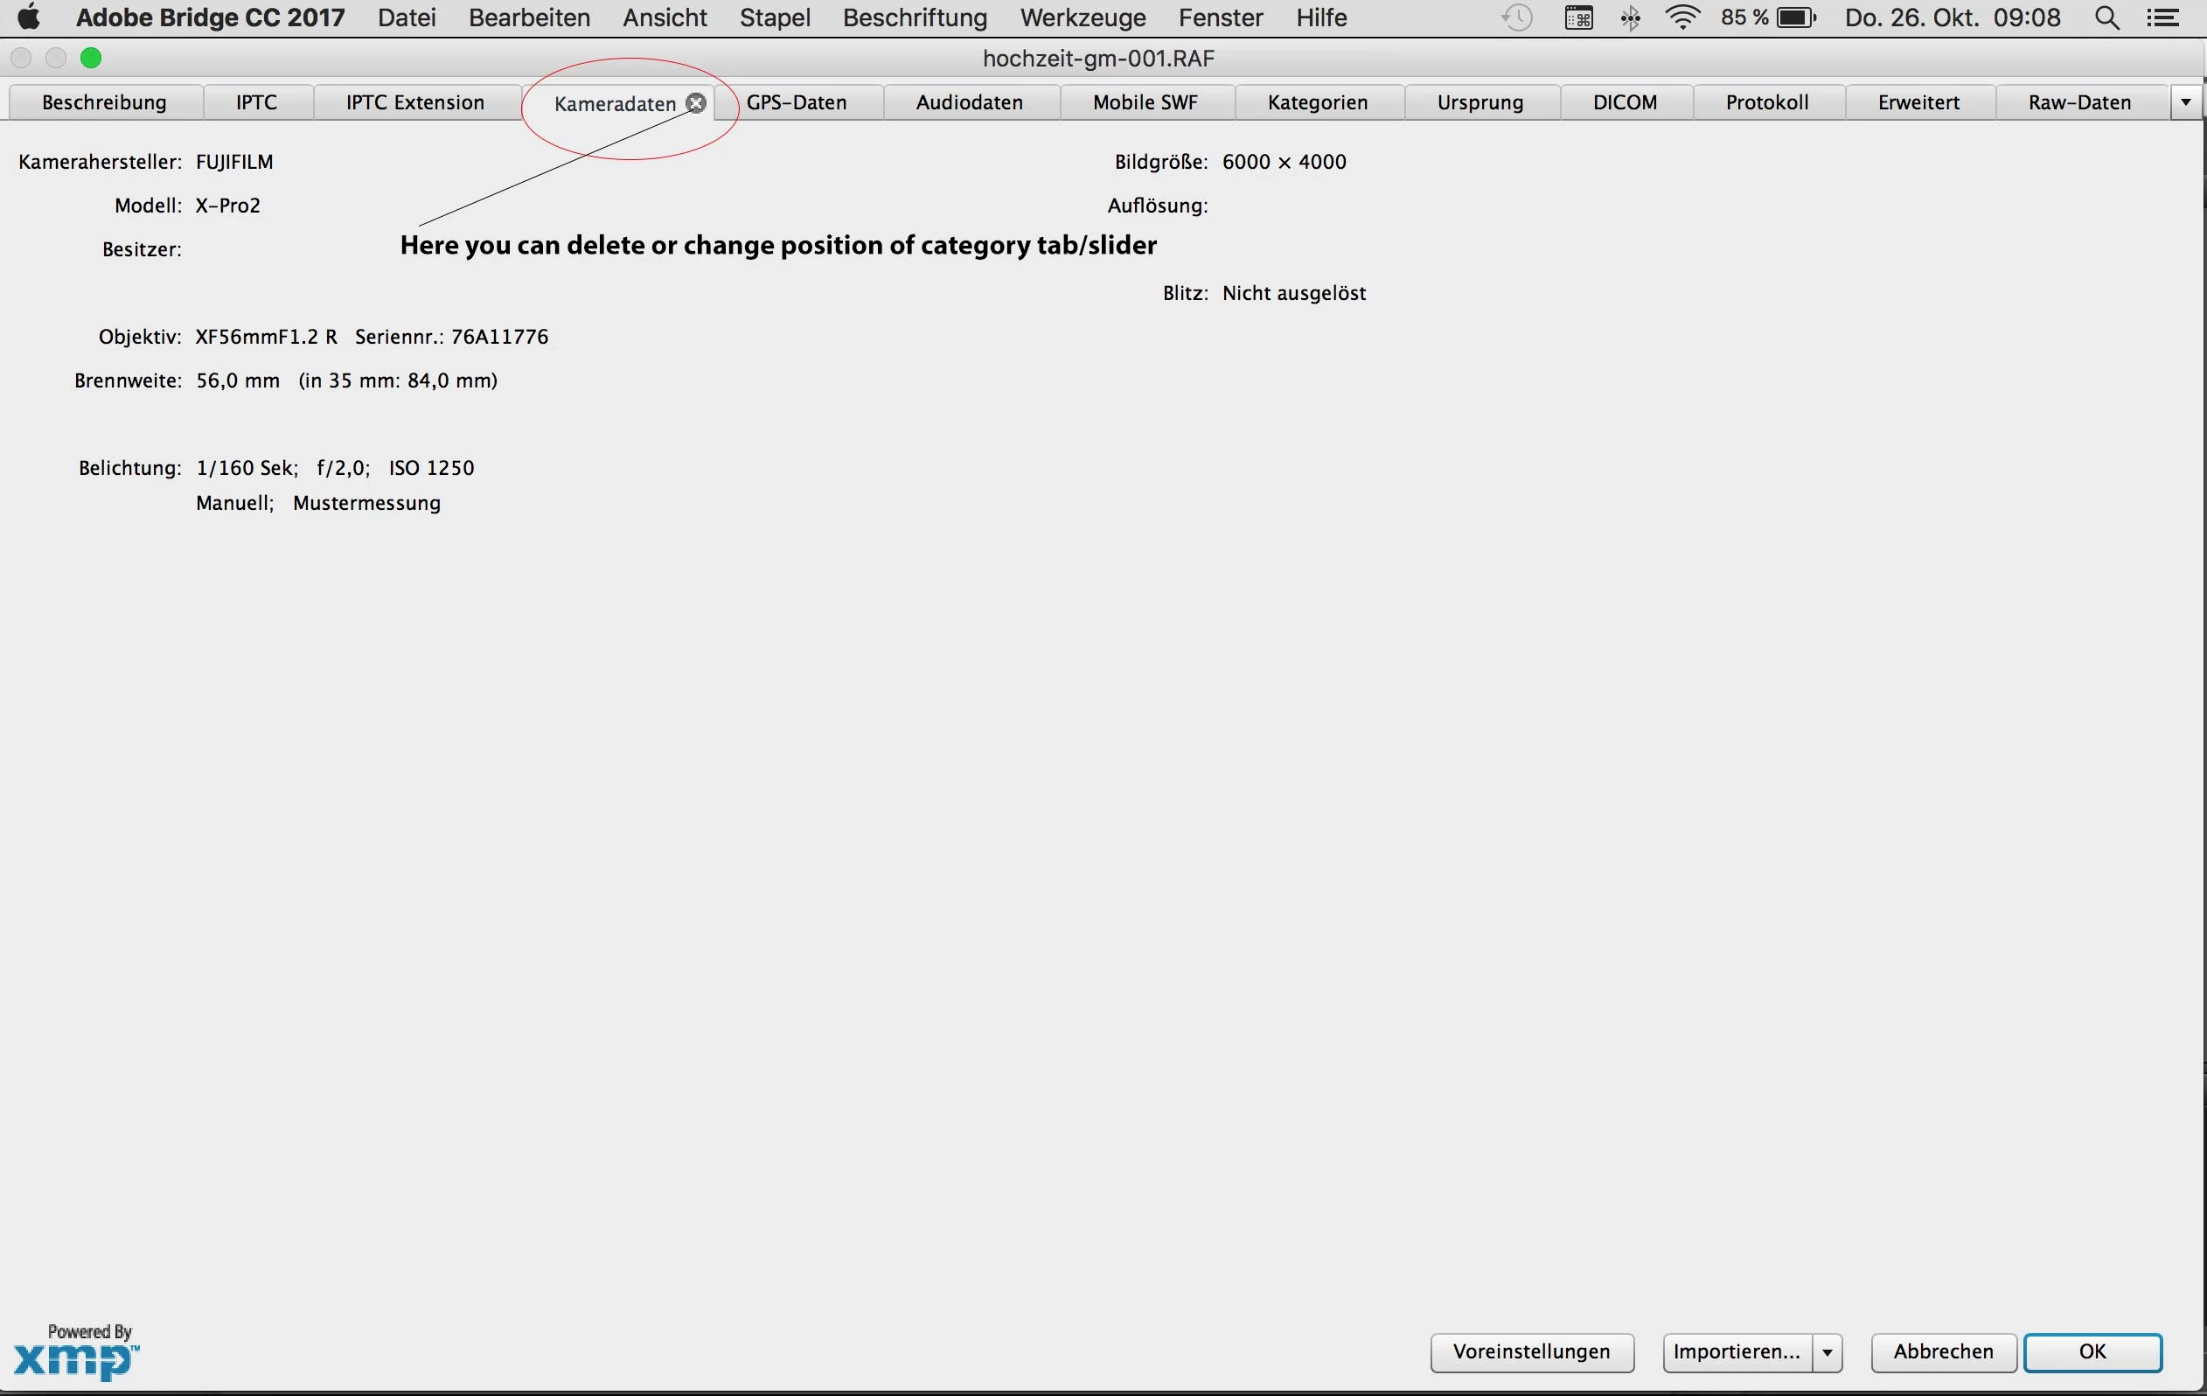This screenshot has height=1396, width=2207.
Task: Open the Werkzeuge menu
Action: (1083, 18)
